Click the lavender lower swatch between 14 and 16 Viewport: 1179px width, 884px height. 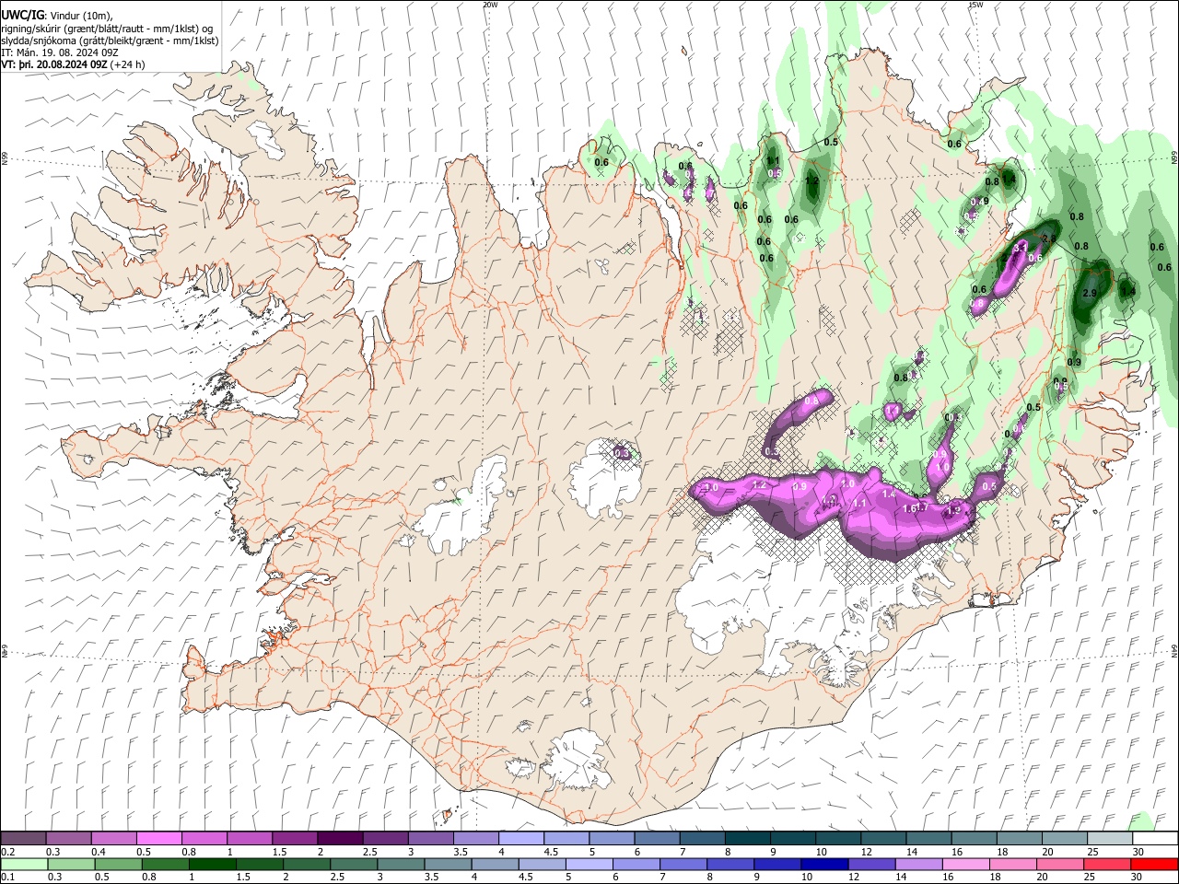(919, 865)
